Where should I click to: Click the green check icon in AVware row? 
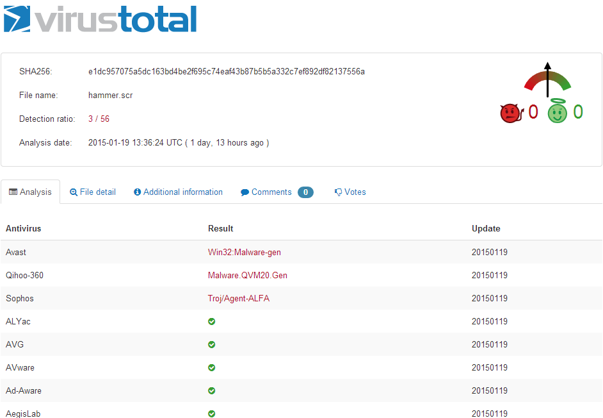click(x=211, y=367)
